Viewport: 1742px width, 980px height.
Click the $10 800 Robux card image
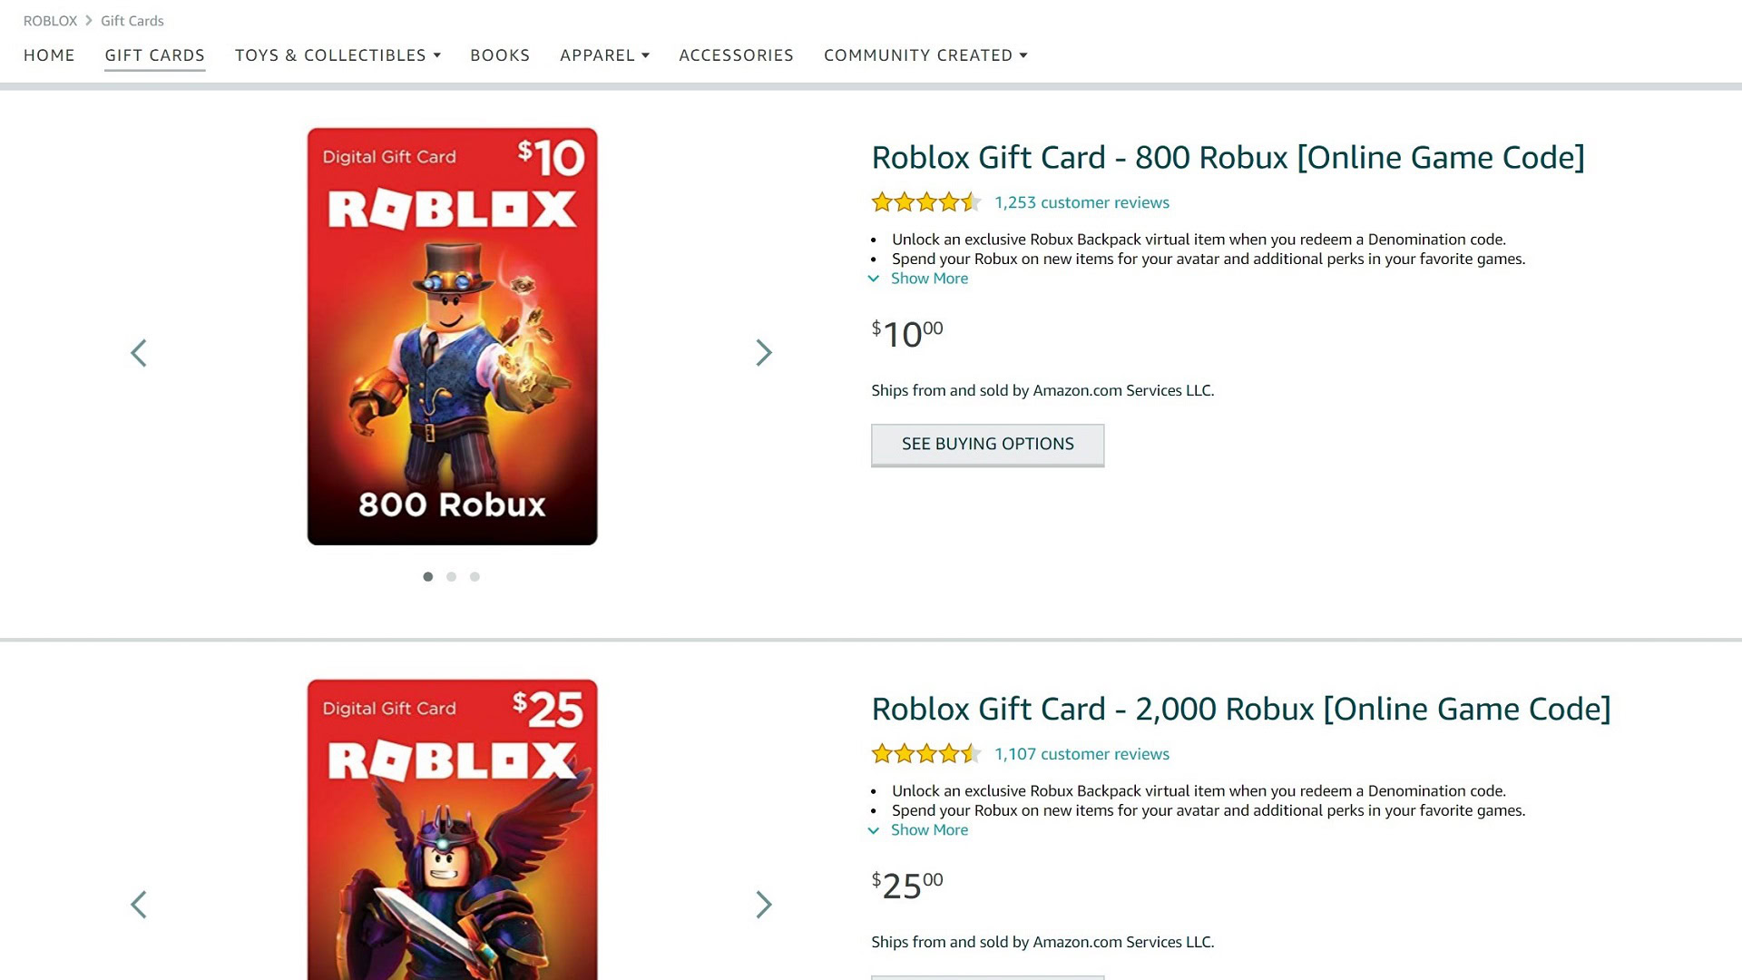(x=452, y=337)
